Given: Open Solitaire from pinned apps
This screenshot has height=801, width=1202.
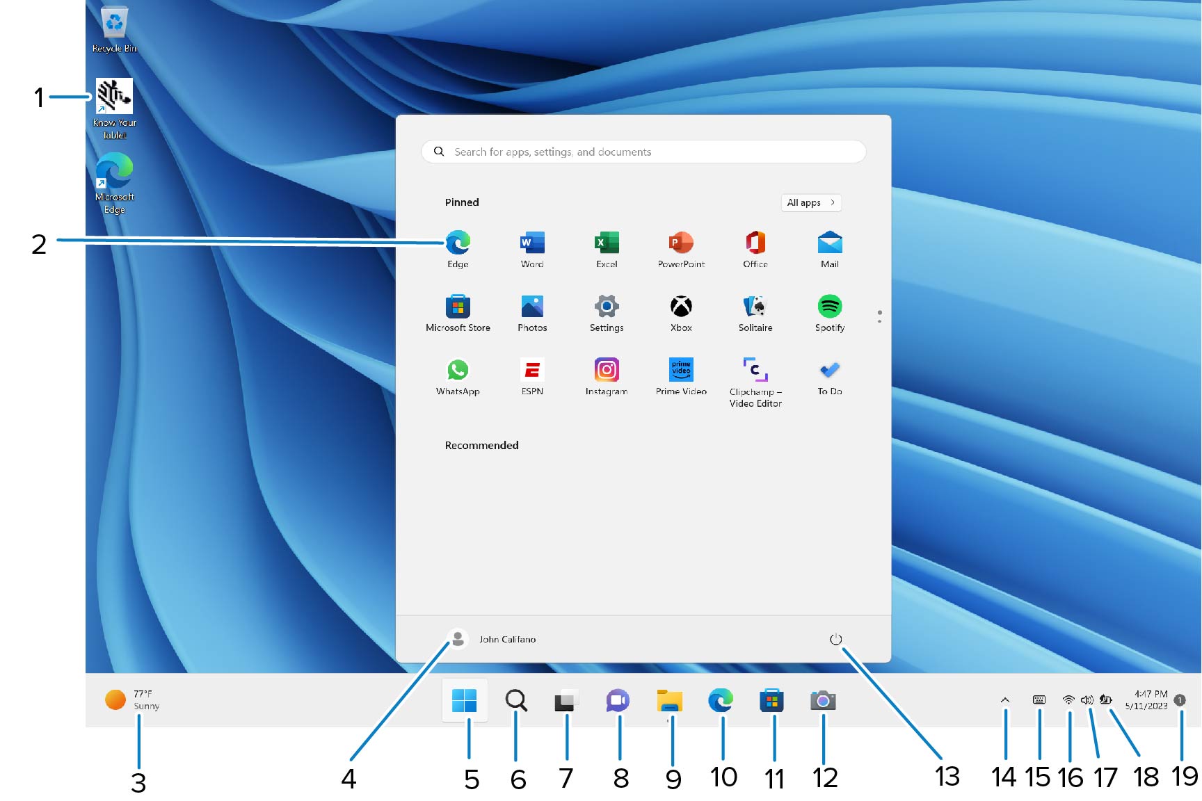Looking at the screenshot, I should pyautogui.click(x=755, y=313).
